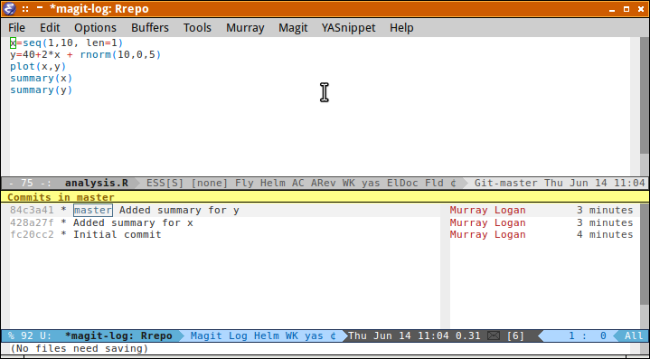Click '4 minutes' age on Initial commit row
Screen dimensions: 650x359
pyautogui.click(x=605, y=234)
